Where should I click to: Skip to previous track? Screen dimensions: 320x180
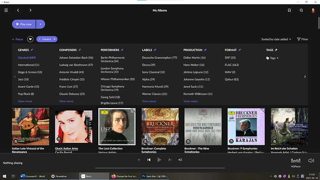point(149,160)
